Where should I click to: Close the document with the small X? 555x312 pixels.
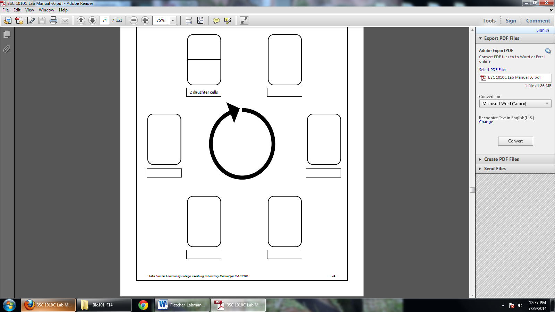point(551,10)
